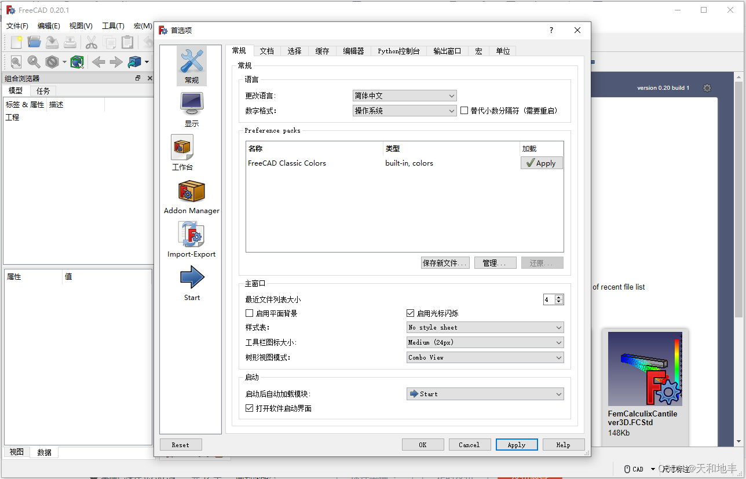Click the Cut scissors icon
This screenshot has height=479, width=746.
(x=92, y=42)
